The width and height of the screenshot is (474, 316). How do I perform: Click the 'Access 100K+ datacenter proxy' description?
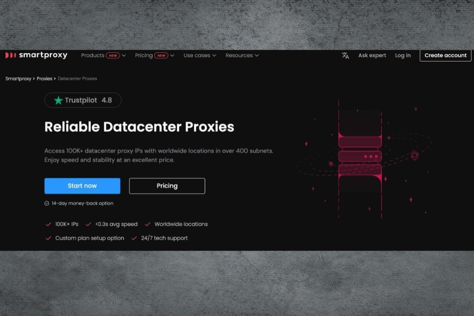click(x=159, y=155)
